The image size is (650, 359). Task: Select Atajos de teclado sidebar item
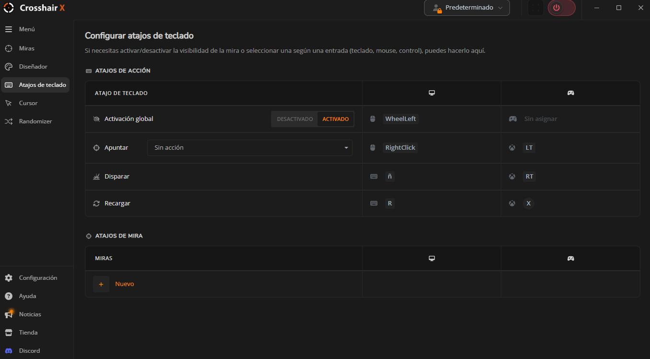pyautogui.click(x=35, y=85)
